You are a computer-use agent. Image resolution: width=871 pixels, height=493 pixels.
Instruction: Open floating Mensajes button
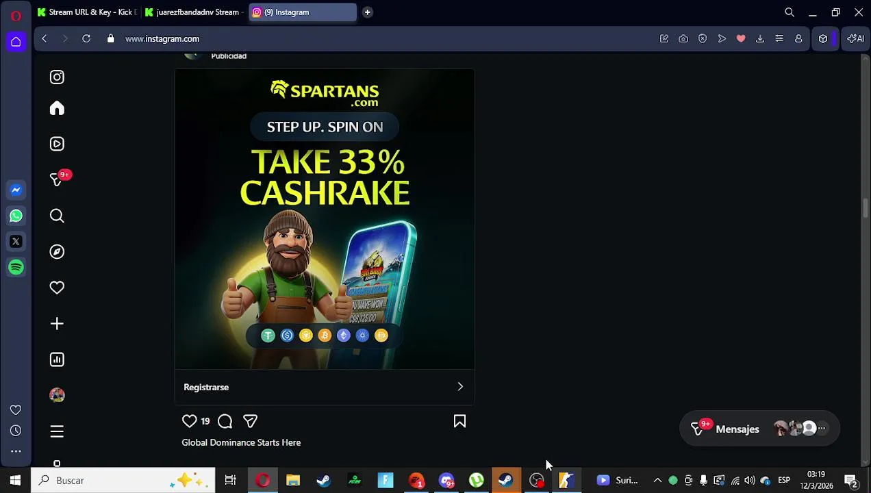point(759,429)
